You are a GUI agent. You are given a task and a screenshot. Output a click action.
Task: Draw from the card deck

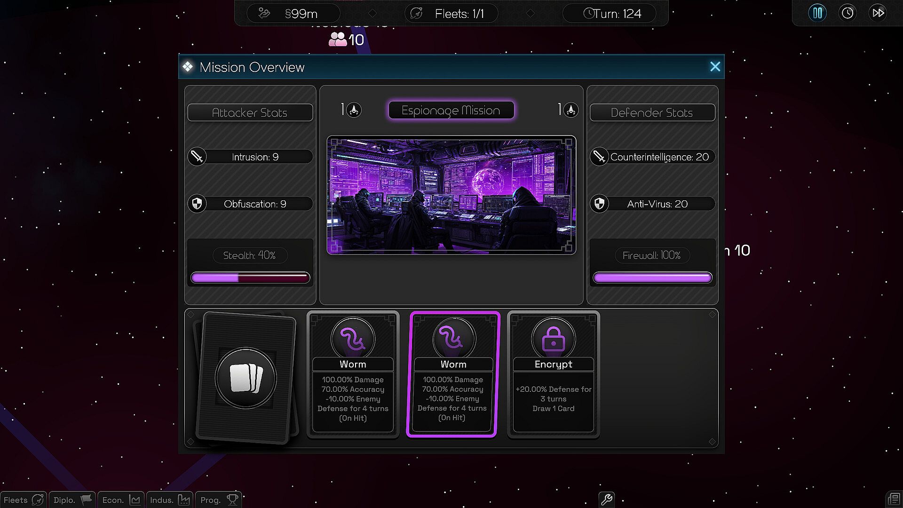click(x=246, y=378)
